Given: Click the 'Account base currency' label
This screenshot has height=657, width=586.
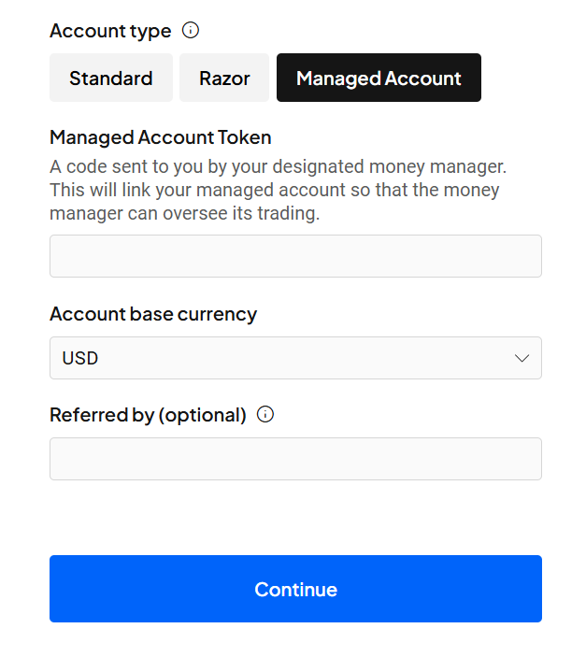Looking at the screenshot, I should click(x=153, y=314).
